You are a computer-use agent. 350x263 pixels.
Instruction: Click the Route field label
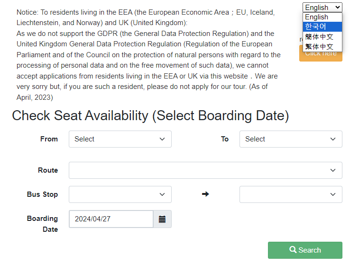(x=48, y=170)
